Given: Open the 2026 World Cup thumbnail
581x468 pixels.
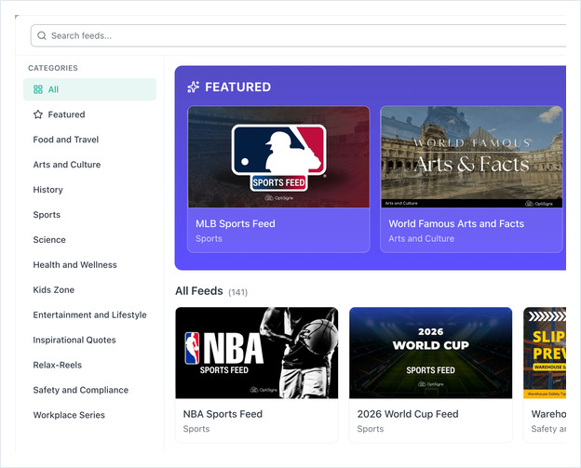Looking at the screenshot, I should [430, 353].
